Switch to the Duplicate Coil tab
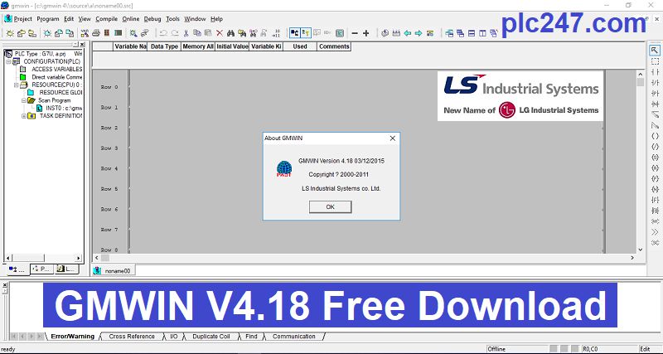The image size is (663, 354). click(x=211, y=337)
